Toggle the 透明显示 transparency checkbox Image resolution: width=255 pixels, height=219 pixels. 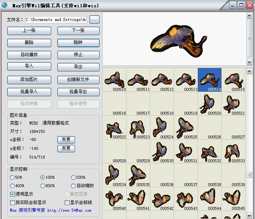pyautogui.click(x=13, y=194)
